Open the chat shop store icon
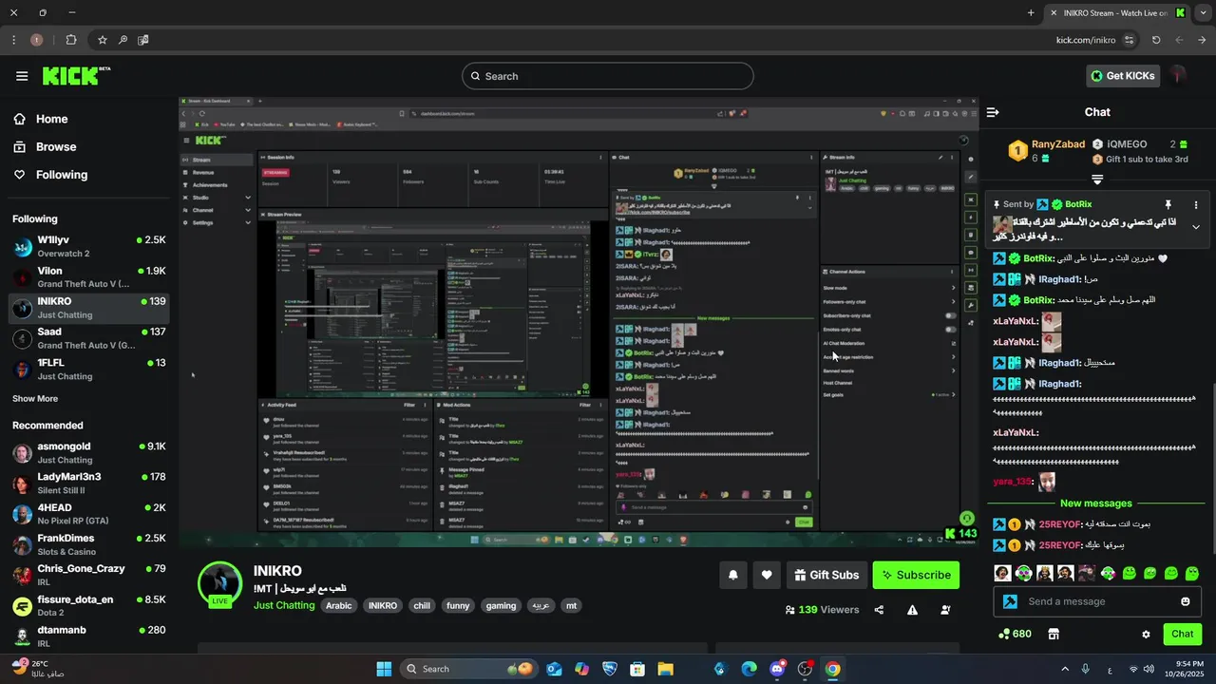The image size is (1216, 684). [x=1053, y=634]
